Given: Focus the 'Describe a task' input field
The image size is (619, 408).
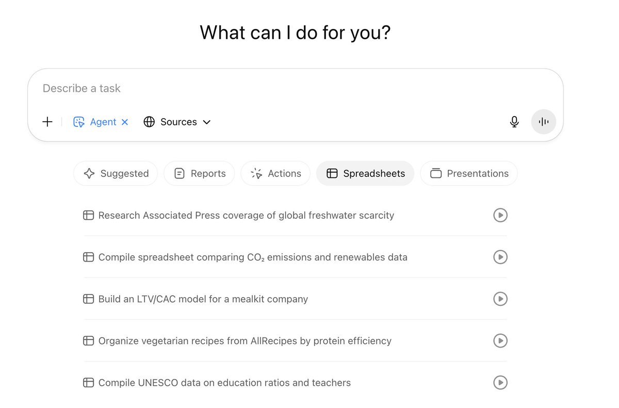Looking at the screenshot, I should pos(295,88).
